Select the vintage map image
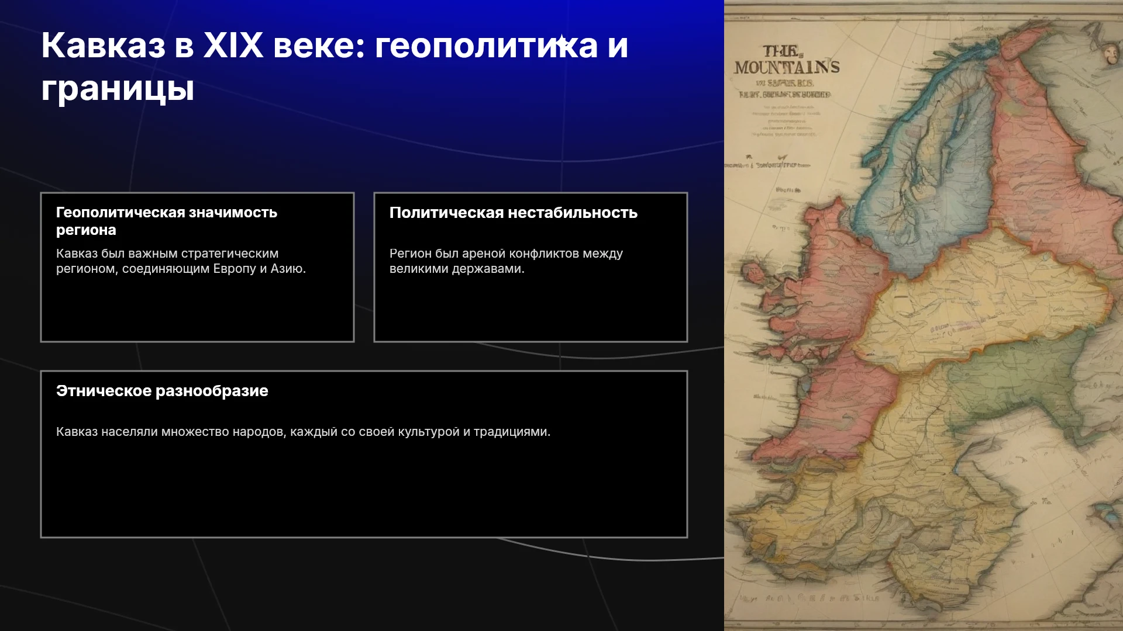Screen dimensions: 1123x631 point(924,315)
